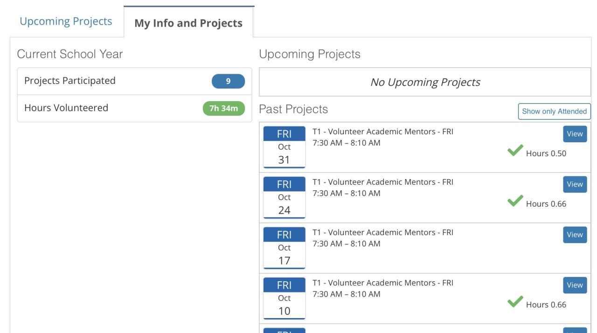Click the No Upcoming Projects box

point(424,82)
